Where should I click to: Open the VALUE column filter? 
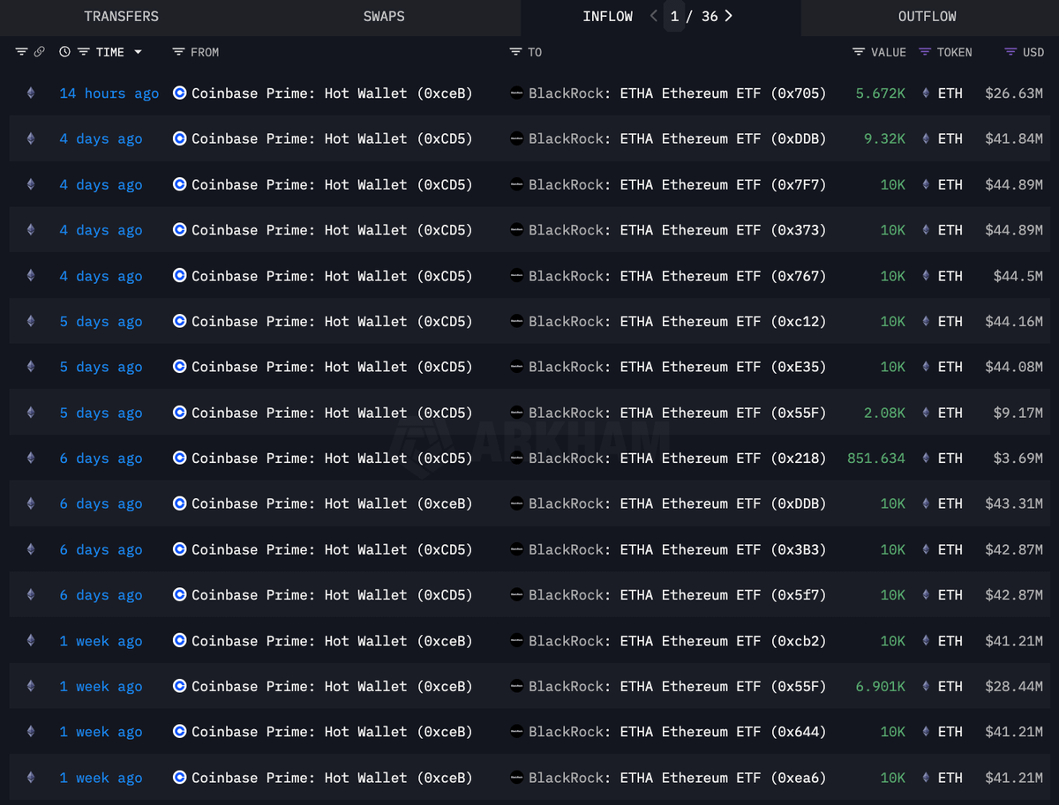pyautogui.click(x=859, y=52)
